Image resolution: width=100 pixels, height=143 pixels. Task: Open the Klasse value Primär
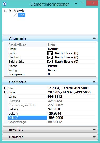click(x=53, y=66)
